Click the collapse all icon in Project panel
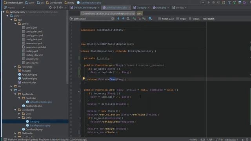Image resolution: width=251 pixels, height=141 pixels. click(55, 7)
